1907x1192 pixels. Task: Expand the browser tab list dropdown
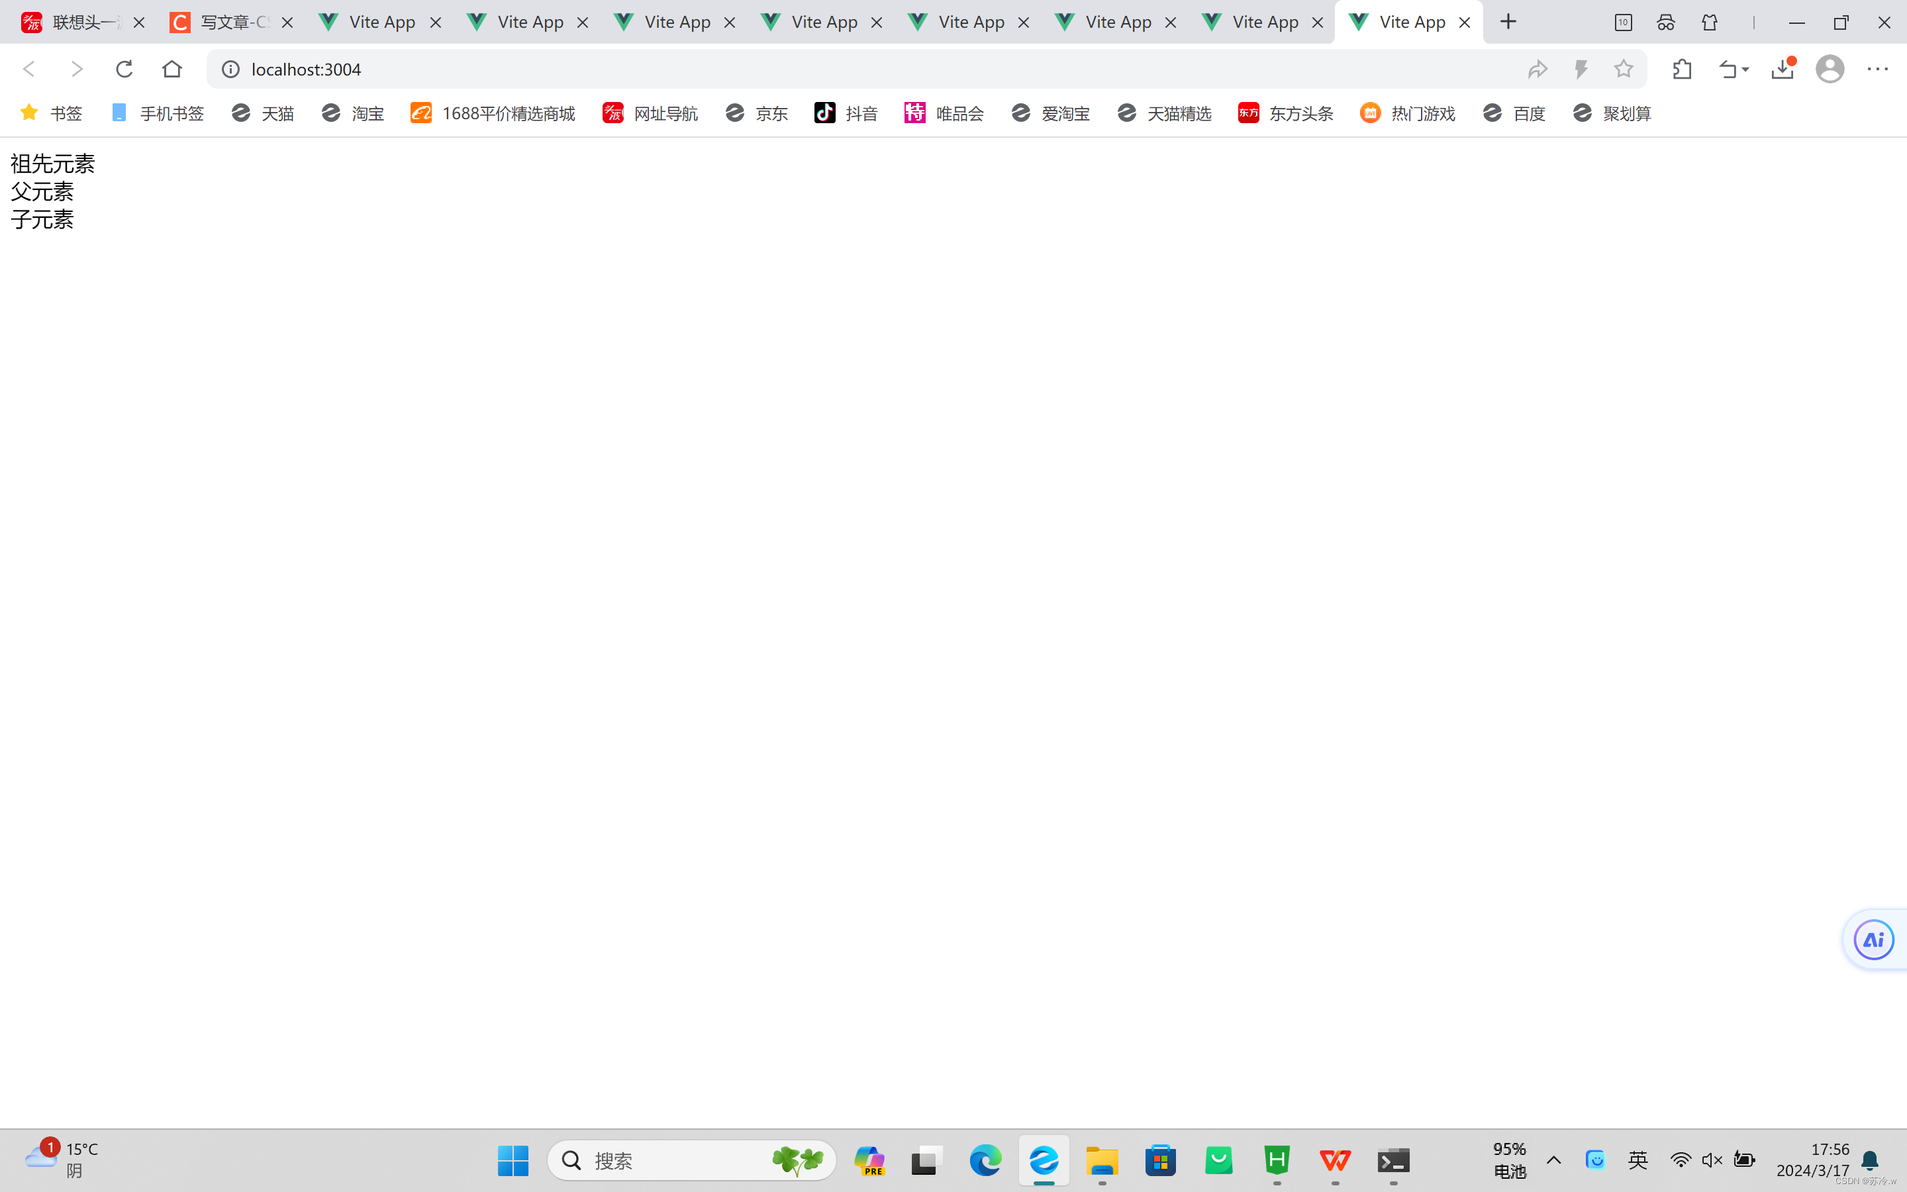1623,22
